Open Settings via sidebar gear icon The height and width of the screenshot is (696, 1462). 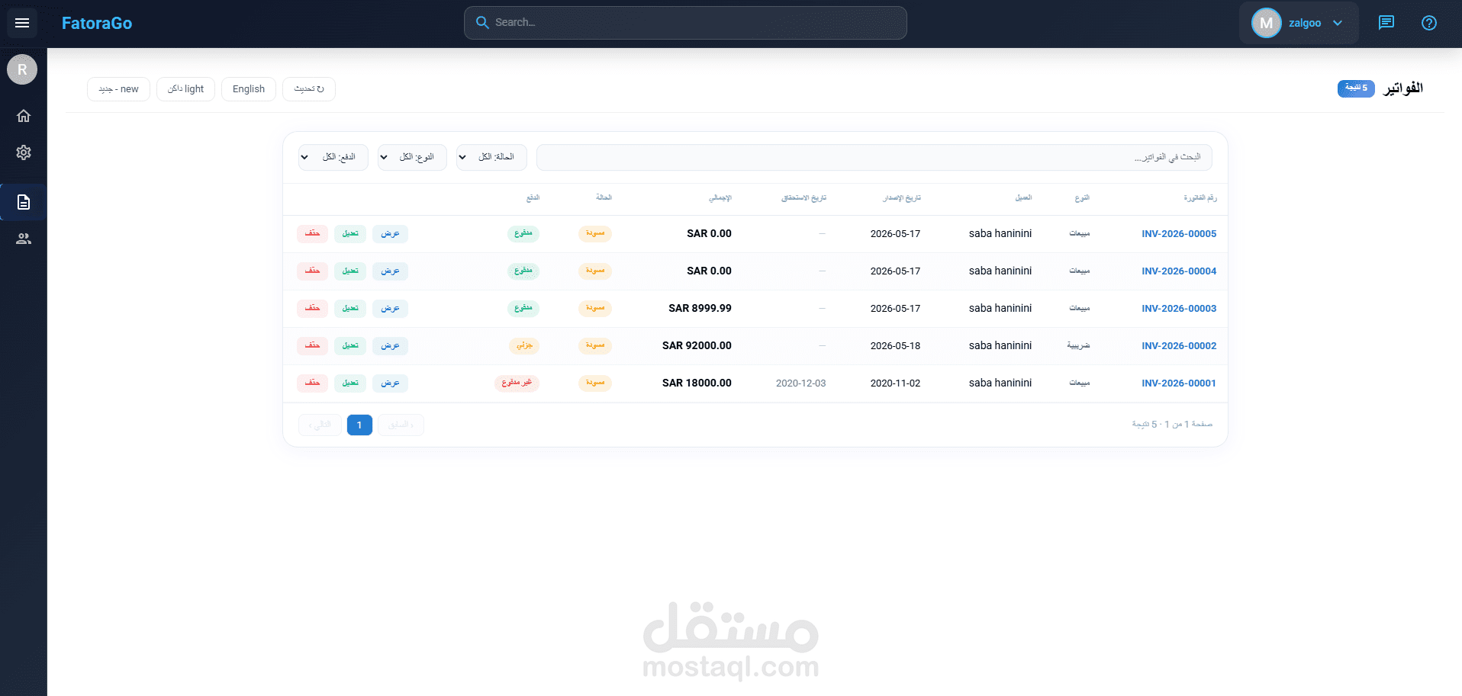tap(24, 152)
